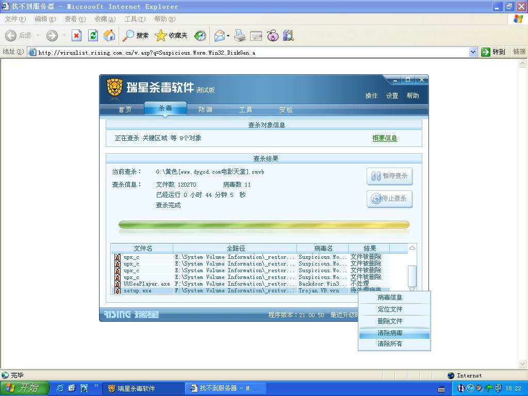Click the keyboard language bar icon
Image resolution: width=528 pixels, height=396 pixels.
[441, 389]
